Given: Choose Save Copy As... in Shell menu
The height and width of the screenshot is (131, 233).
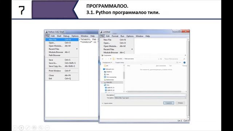Looking at the screenshot, I should [x=62, y=66].
